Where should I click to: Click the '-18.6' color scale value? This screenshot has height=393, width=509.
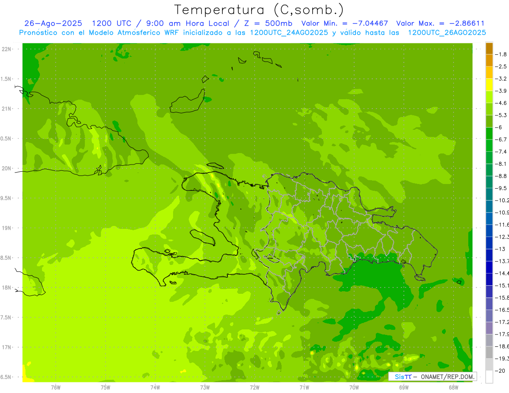coord(502,346)
